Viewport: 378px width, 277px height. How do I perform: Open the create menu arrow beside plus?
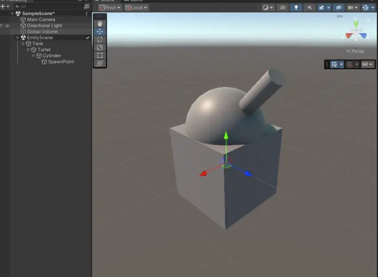point(8,6)
